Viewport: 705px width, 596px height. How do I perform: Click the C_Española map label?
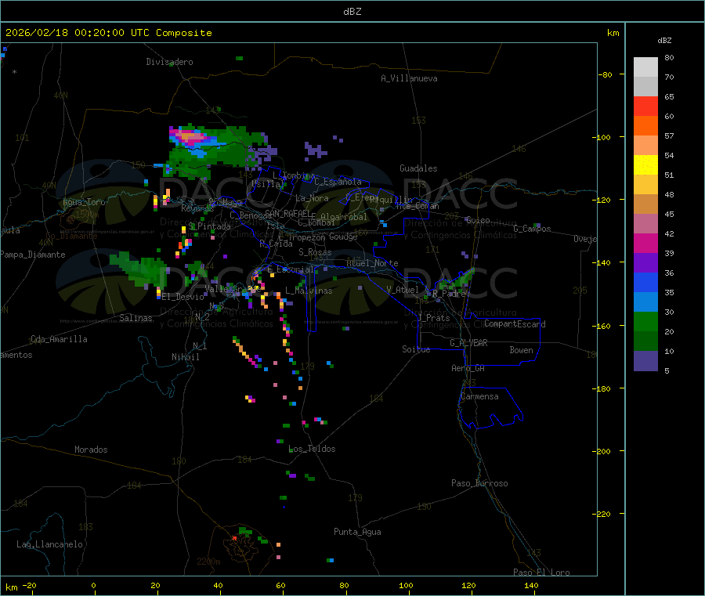pyautogui.click(x=338, y=182)
